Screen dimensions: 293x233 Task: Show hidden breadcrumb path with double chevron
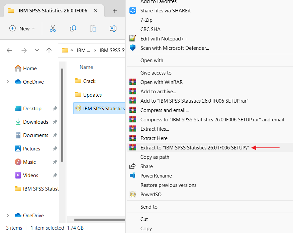(x=72, y=50)
